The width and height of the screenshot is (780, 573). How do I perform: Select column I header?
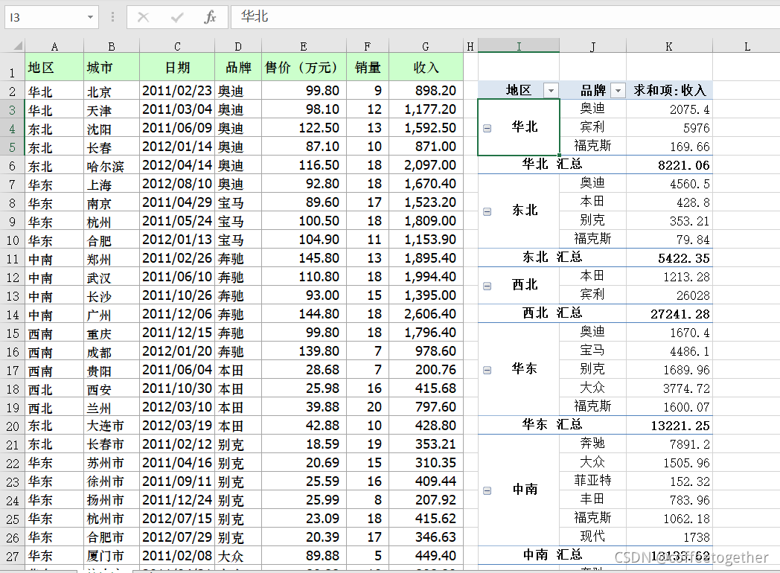coord(519,46)
